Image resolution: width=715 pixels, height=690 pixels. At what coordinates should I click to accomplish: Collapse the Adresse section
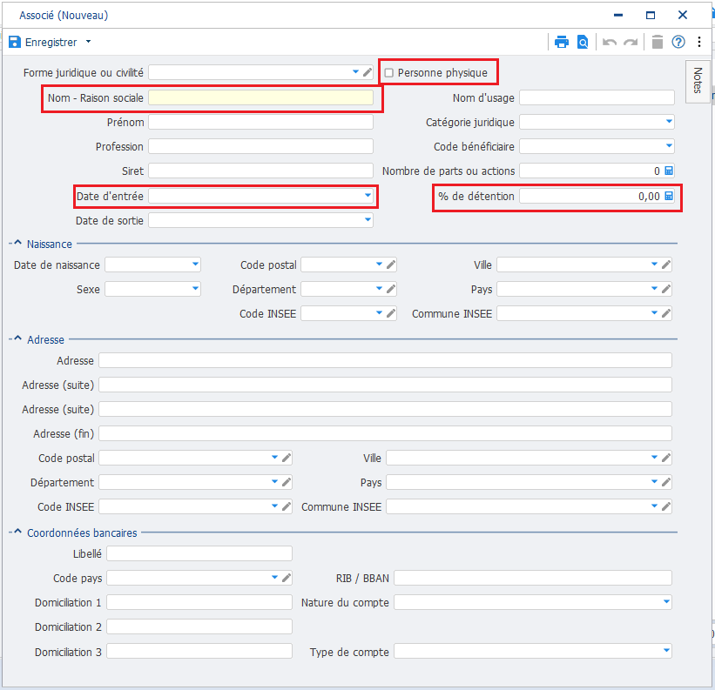[17, 338]
